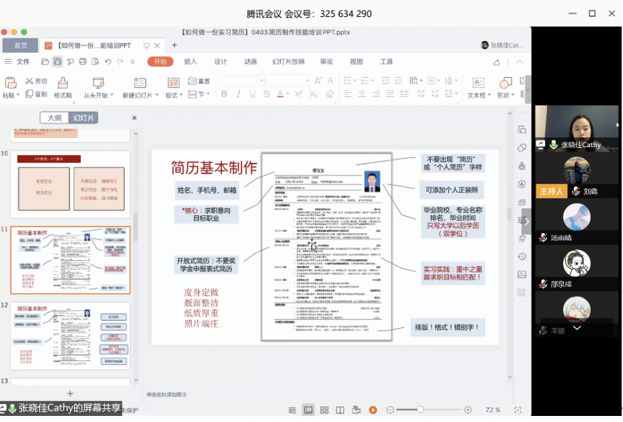Switch to slide sorter grid view

pyautogui.click(x=324, y=410)
